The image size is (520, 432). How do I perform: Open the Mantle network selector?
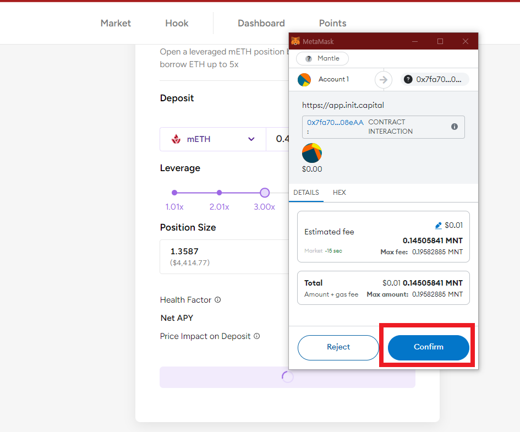[x=322, y=59]
